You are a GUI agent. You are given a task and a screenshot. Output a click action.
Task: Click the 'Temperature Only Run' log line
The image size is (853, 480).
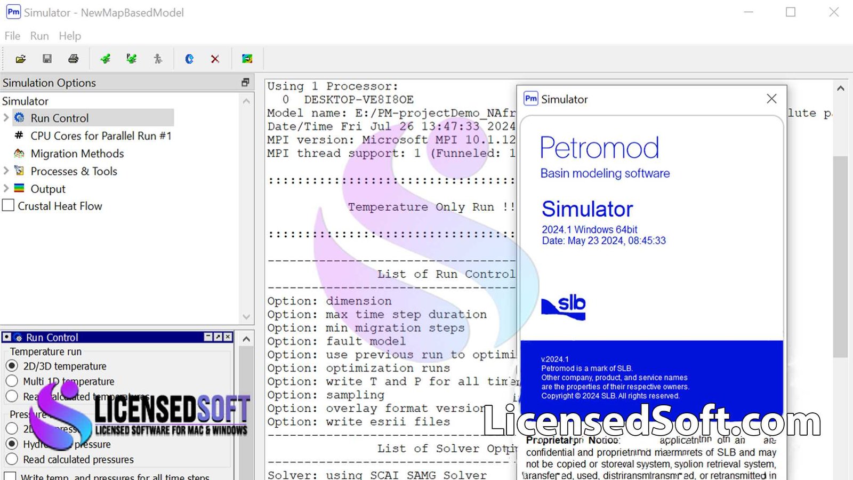click(431, 207)
